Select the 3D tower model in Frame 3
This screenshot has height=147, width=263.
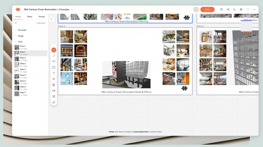pos(126,74)
